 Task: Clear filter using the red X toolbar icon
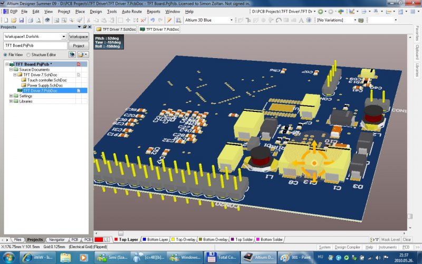coord(143,20)
